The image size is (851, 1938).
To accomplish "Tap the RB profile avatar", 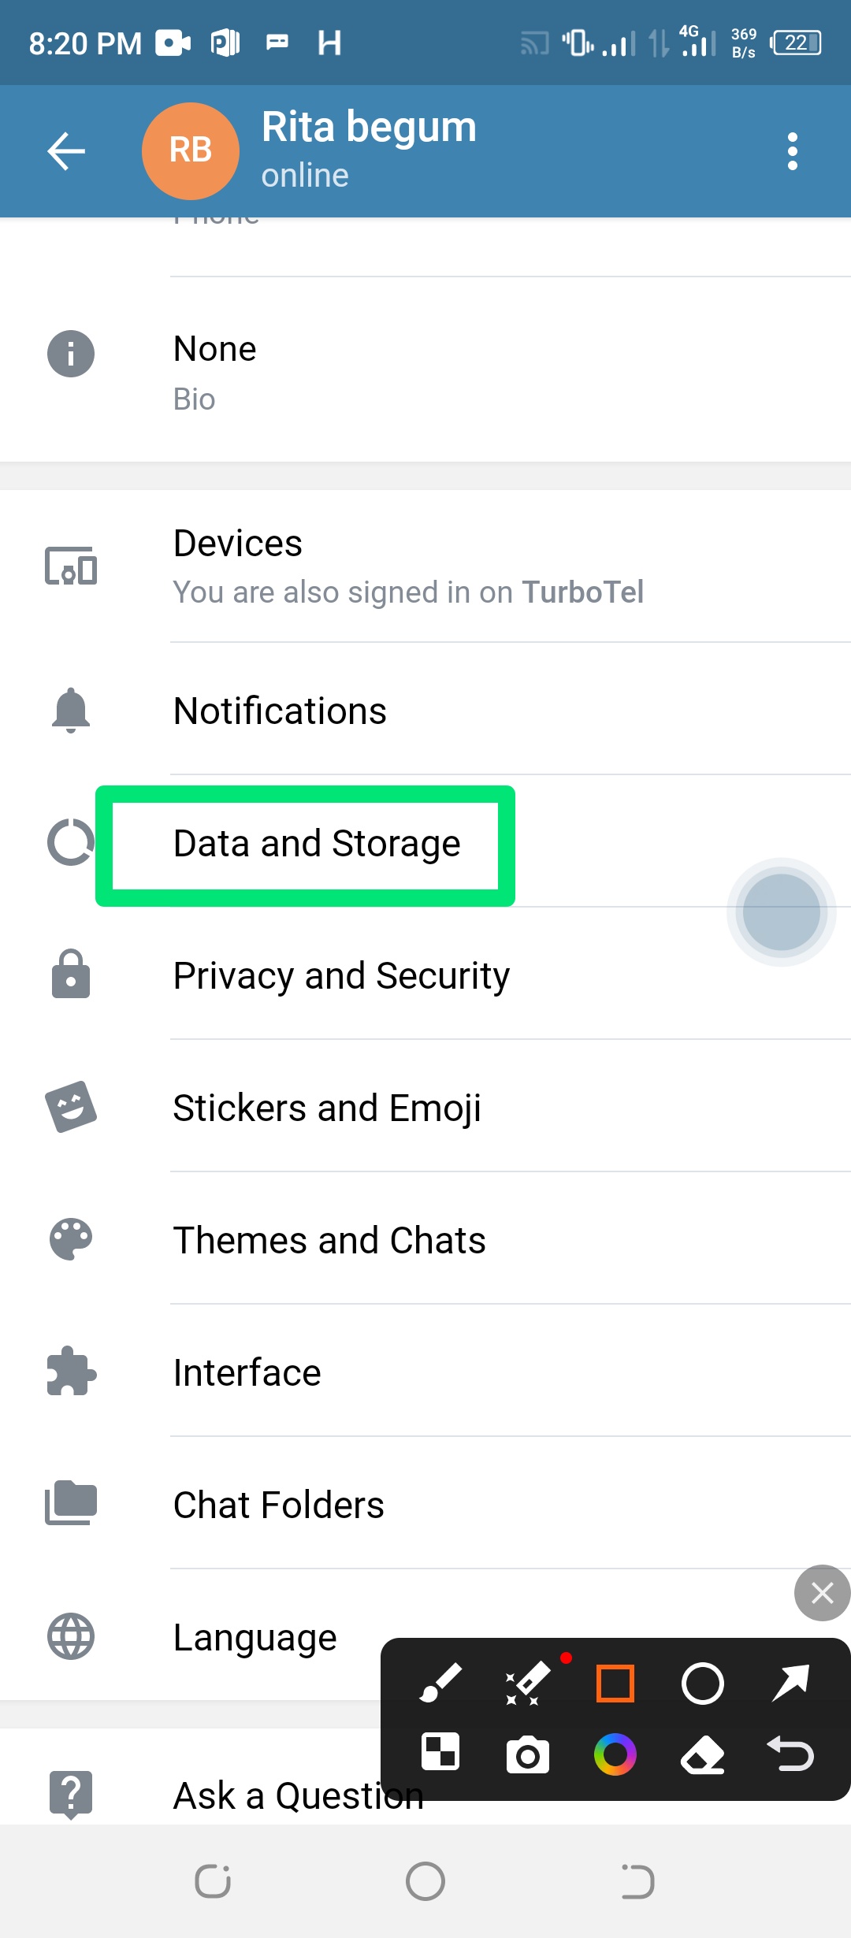I will (190, 151).
